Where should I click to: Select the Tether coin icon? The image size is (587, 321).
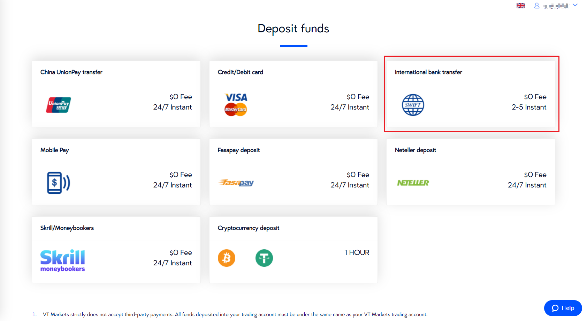[x=264, y=258]
